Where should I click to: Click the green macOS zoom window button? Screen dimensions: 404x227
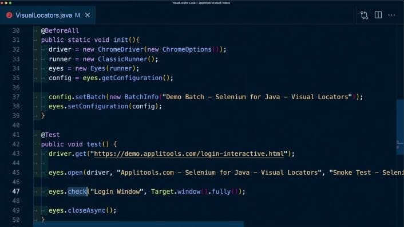point(10,3)
